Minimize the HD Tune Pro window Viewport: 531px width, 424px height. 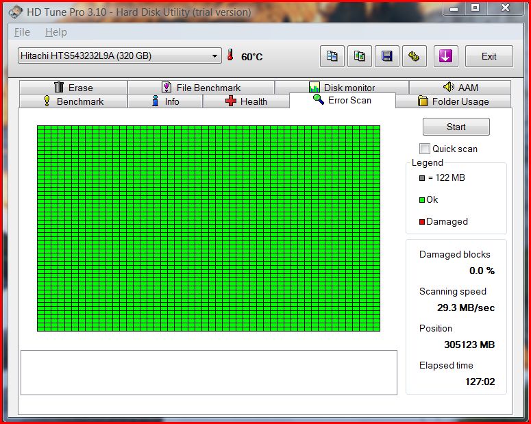pyautogui.click(x=454, y=8)
